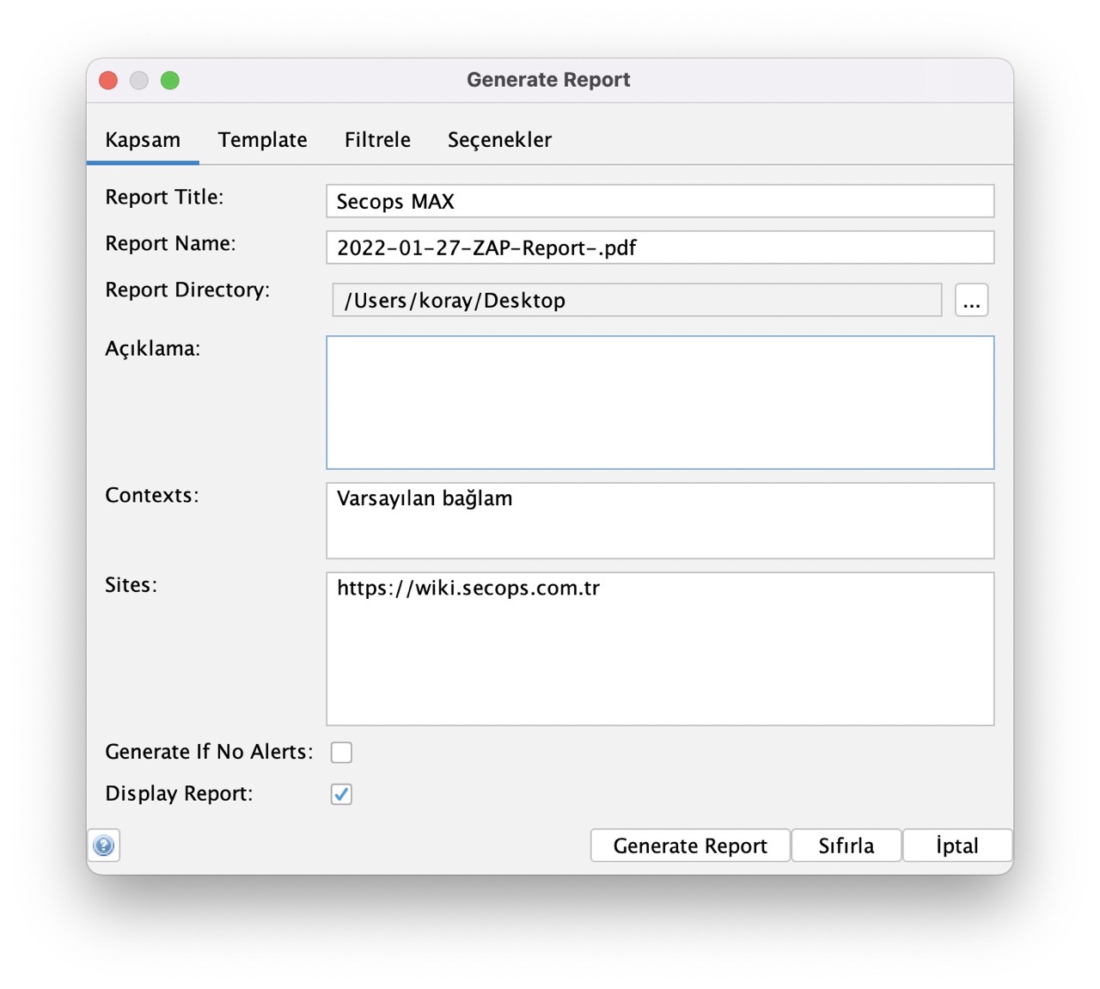Click the Contexts label
This screenshot has height=989, width=1100.
coord(151,495)
